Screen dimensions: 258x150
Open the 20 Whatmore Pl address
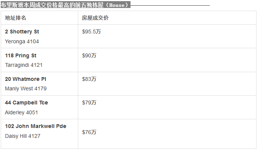pyautogui.click(x=26, y=79)
